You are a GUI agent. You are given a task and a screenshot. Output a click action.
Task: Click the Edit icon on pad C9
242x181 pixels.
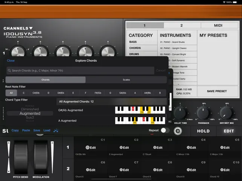[x=188, y=170]
